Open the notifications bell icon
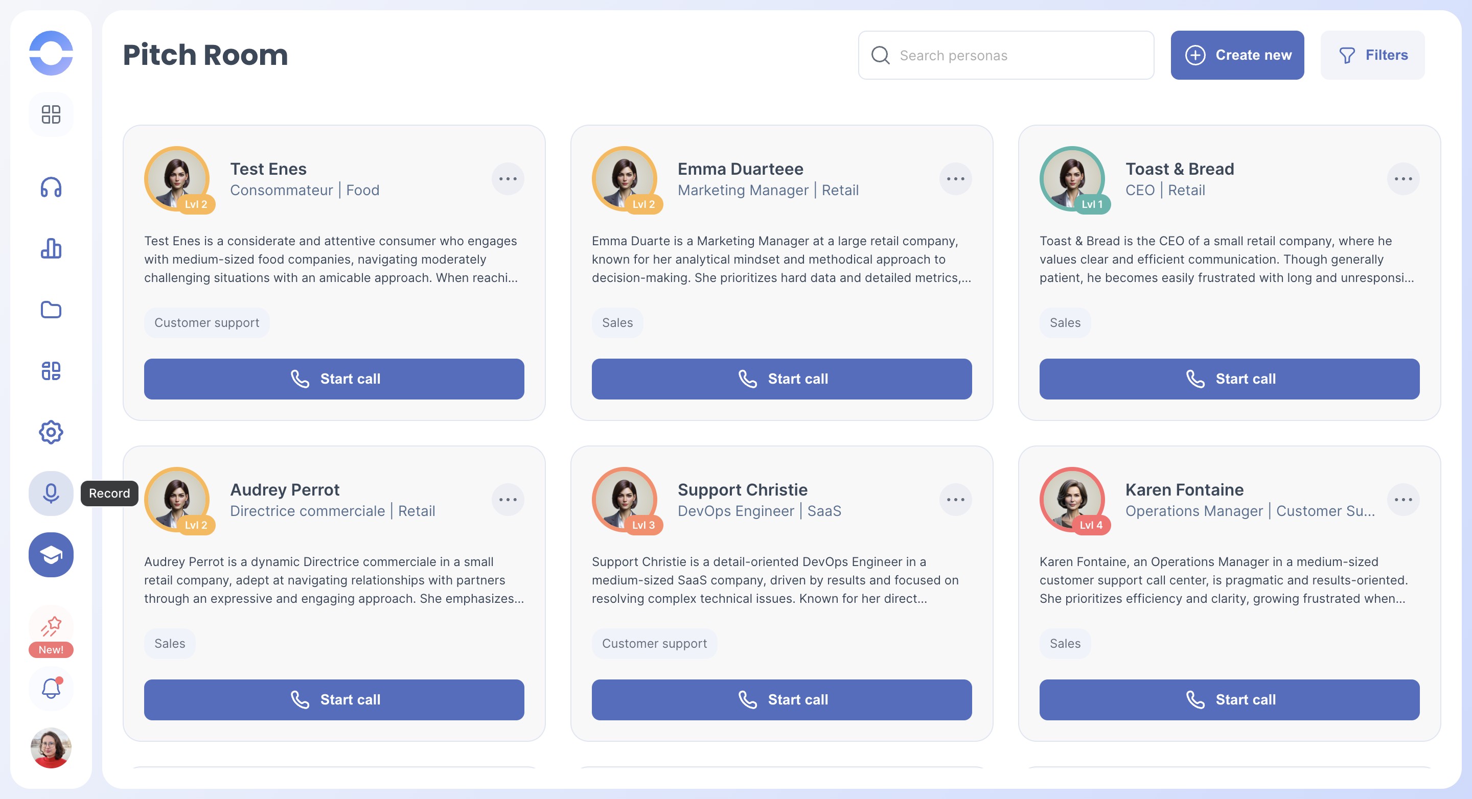1472x799 pixels. (x=51, y=688)
